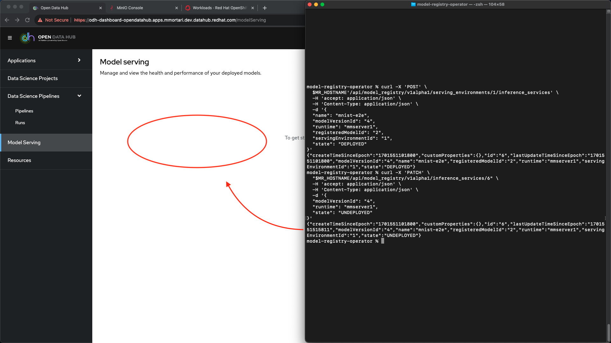Expand the Applications sidebar section
611x343 pixels.
(79, 60)
